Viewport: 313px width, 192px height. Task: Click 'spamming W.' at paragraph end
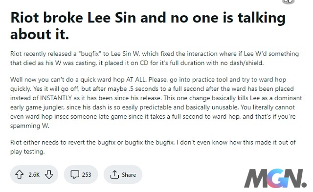pos(30,126)
